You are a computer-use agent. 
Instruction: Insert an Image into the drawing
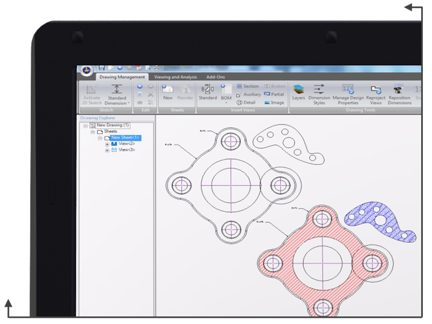(274, 102)
